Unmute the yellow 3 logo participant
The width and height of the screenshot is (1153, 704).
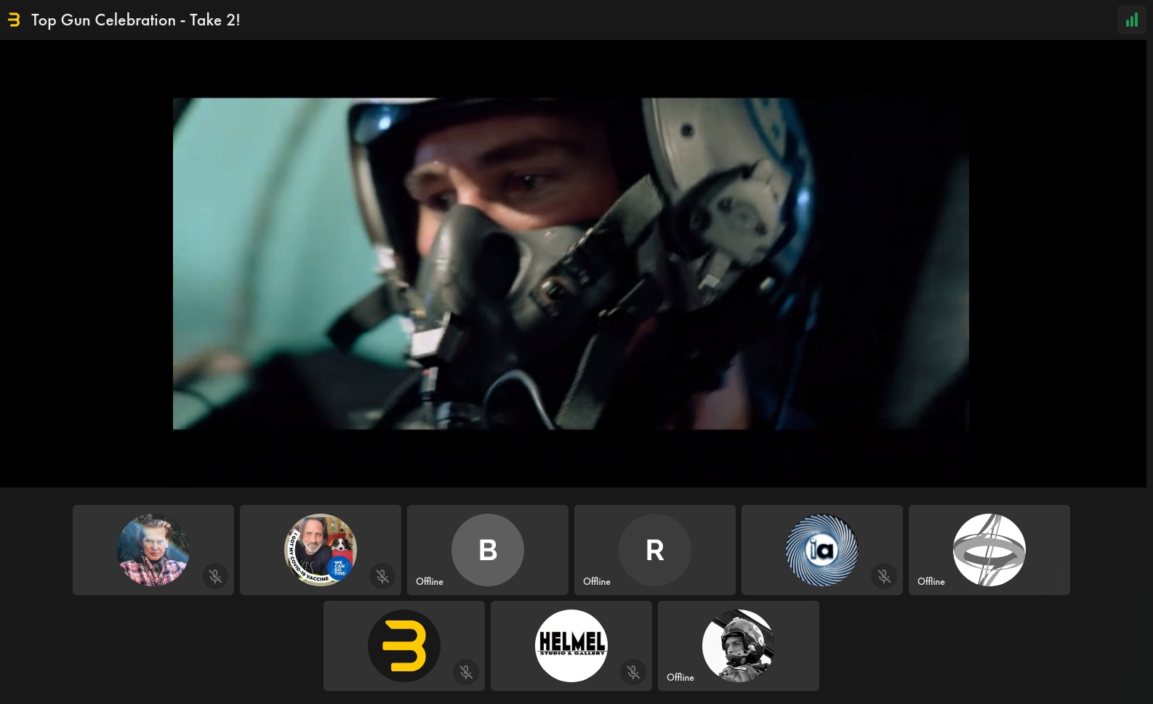tap(466, 672)
